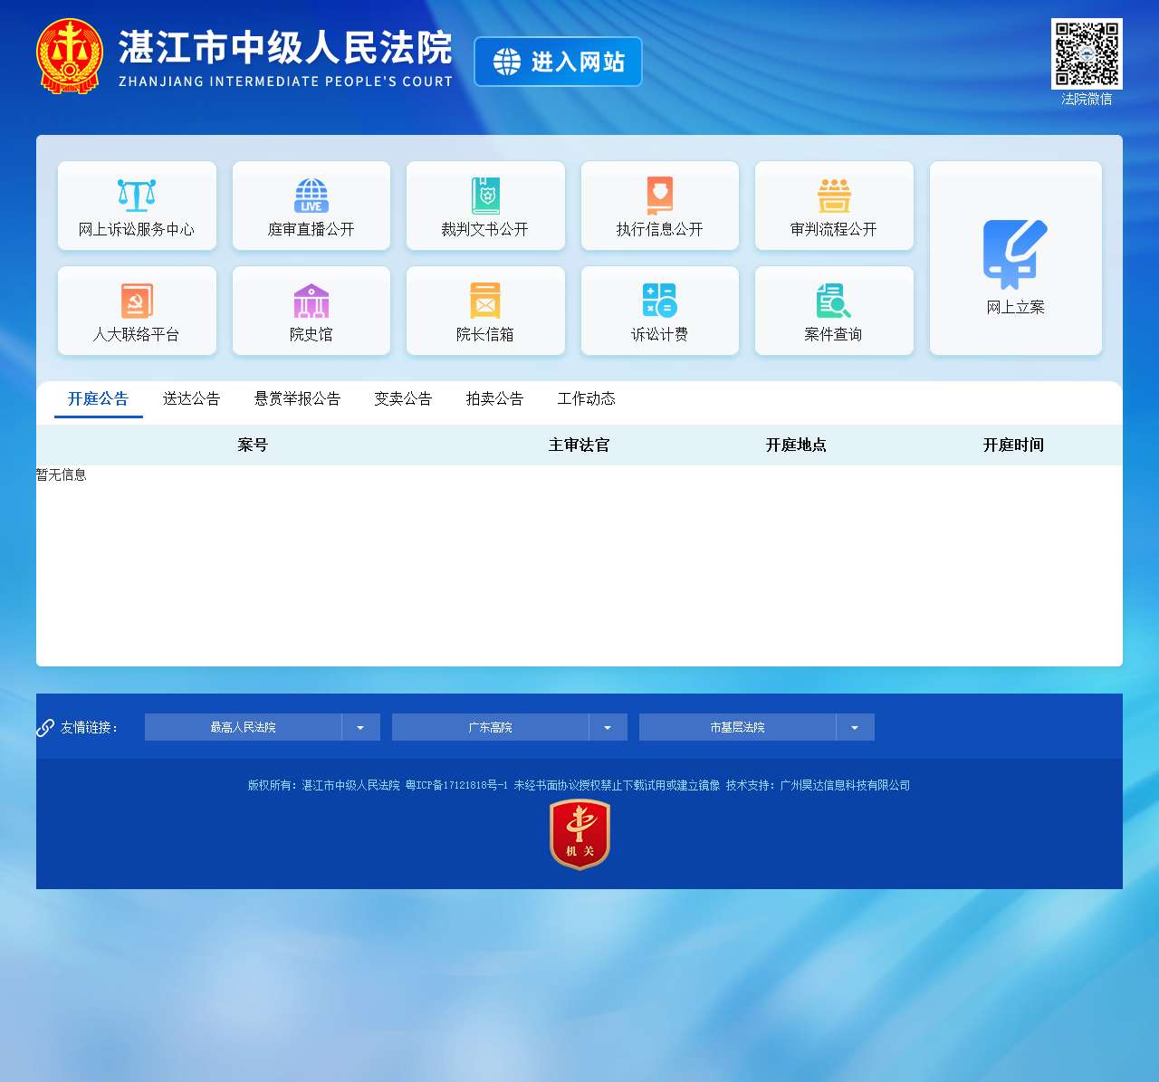Switch to the 送达公告 tab
The height and width of the screenshot is (1082, 1159).
click(x=191, y=399)
